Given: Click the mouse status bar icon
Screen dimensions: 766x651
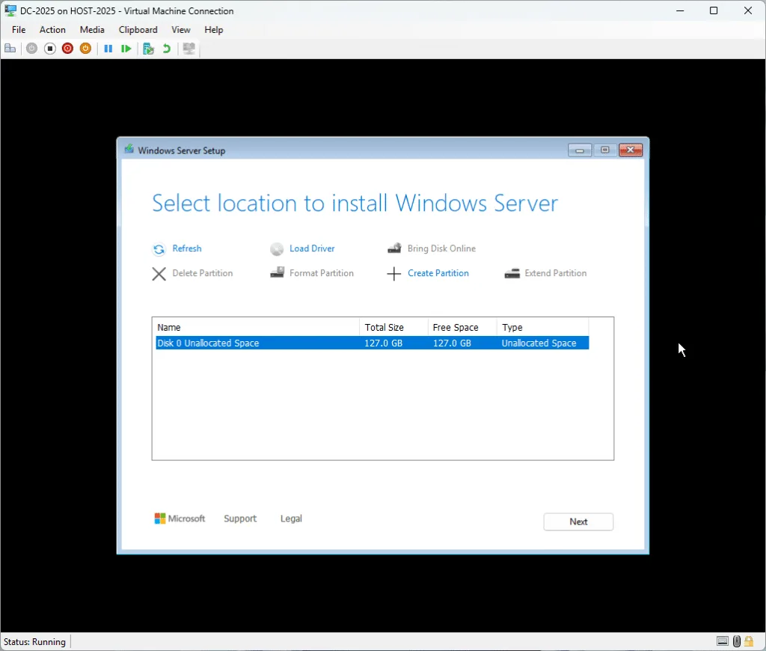Looking at the screenshot, I should [737, 641].
